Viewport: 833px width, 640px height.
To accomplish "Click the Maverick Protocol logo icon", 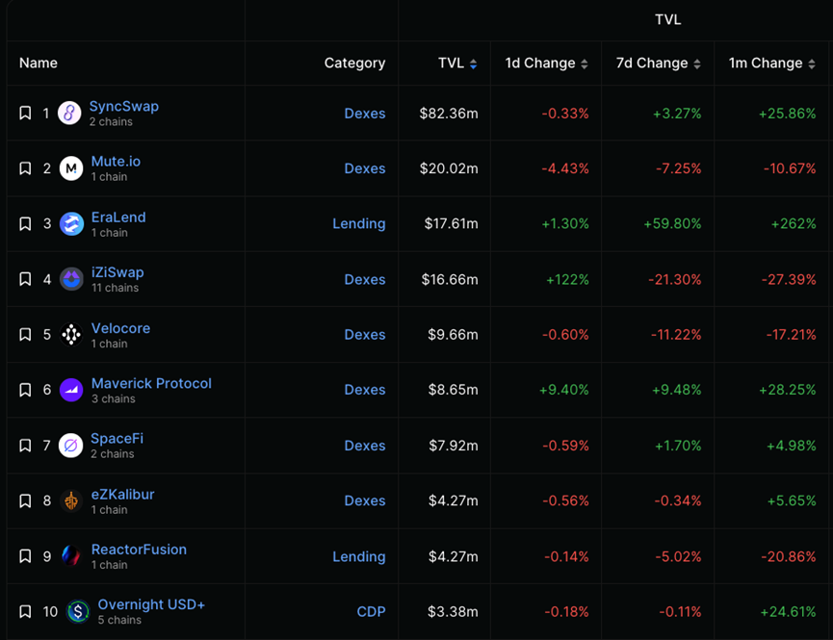I will point(71,390).
